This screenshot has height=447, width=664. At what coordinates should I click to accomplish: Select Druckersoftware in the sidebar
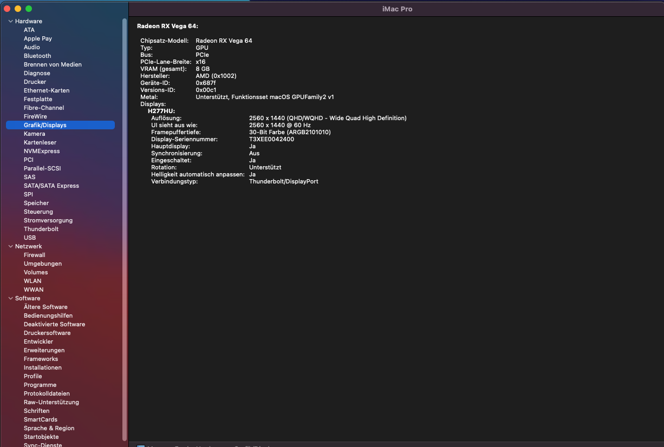(47, 333)
